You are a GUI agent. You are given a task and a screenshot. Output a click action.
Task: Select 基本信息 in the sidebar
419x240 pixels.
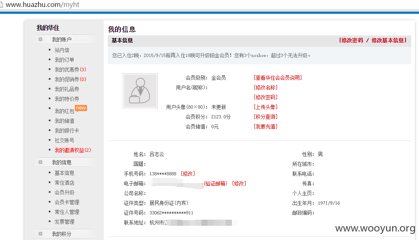pos(64,173)
